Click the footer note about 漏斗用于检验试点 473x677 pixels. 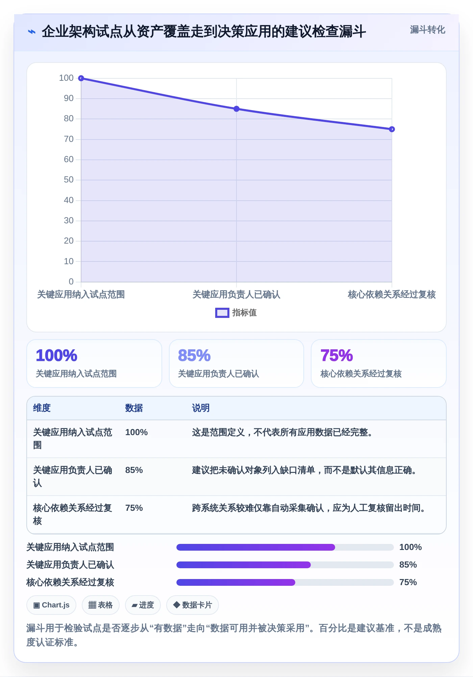234,635
